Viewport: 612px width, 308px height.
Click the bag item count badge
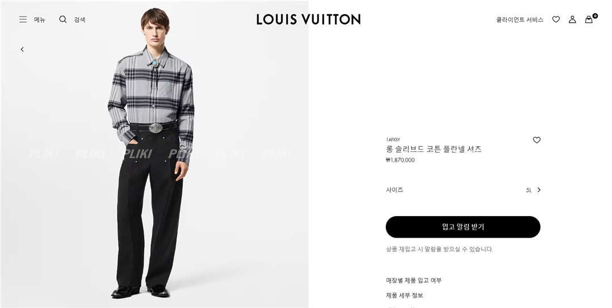(x=595, y=16)
